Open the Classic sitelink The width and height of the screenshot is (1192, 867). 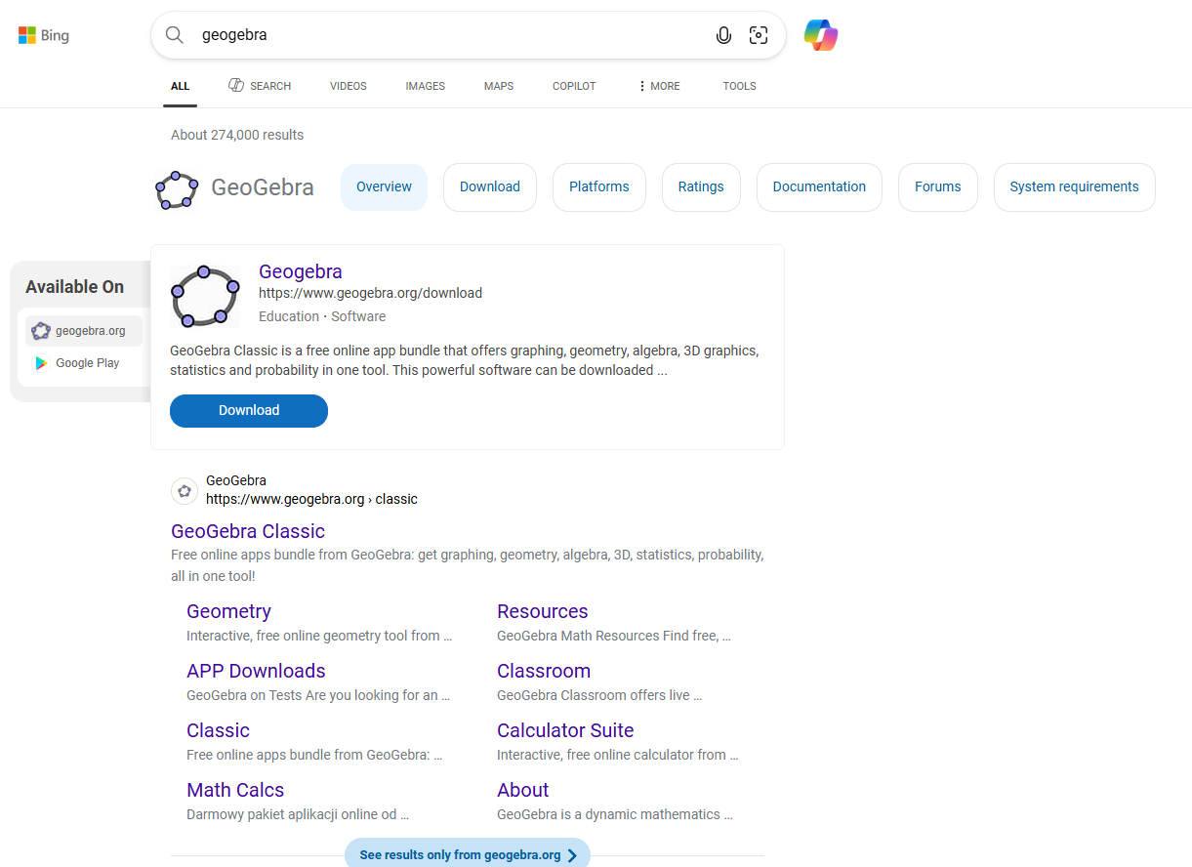coord(218,730)
